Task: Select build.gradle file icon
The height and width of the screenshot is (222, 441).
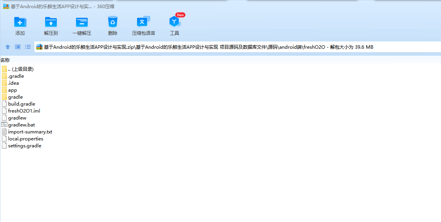Action: point(4,104)
